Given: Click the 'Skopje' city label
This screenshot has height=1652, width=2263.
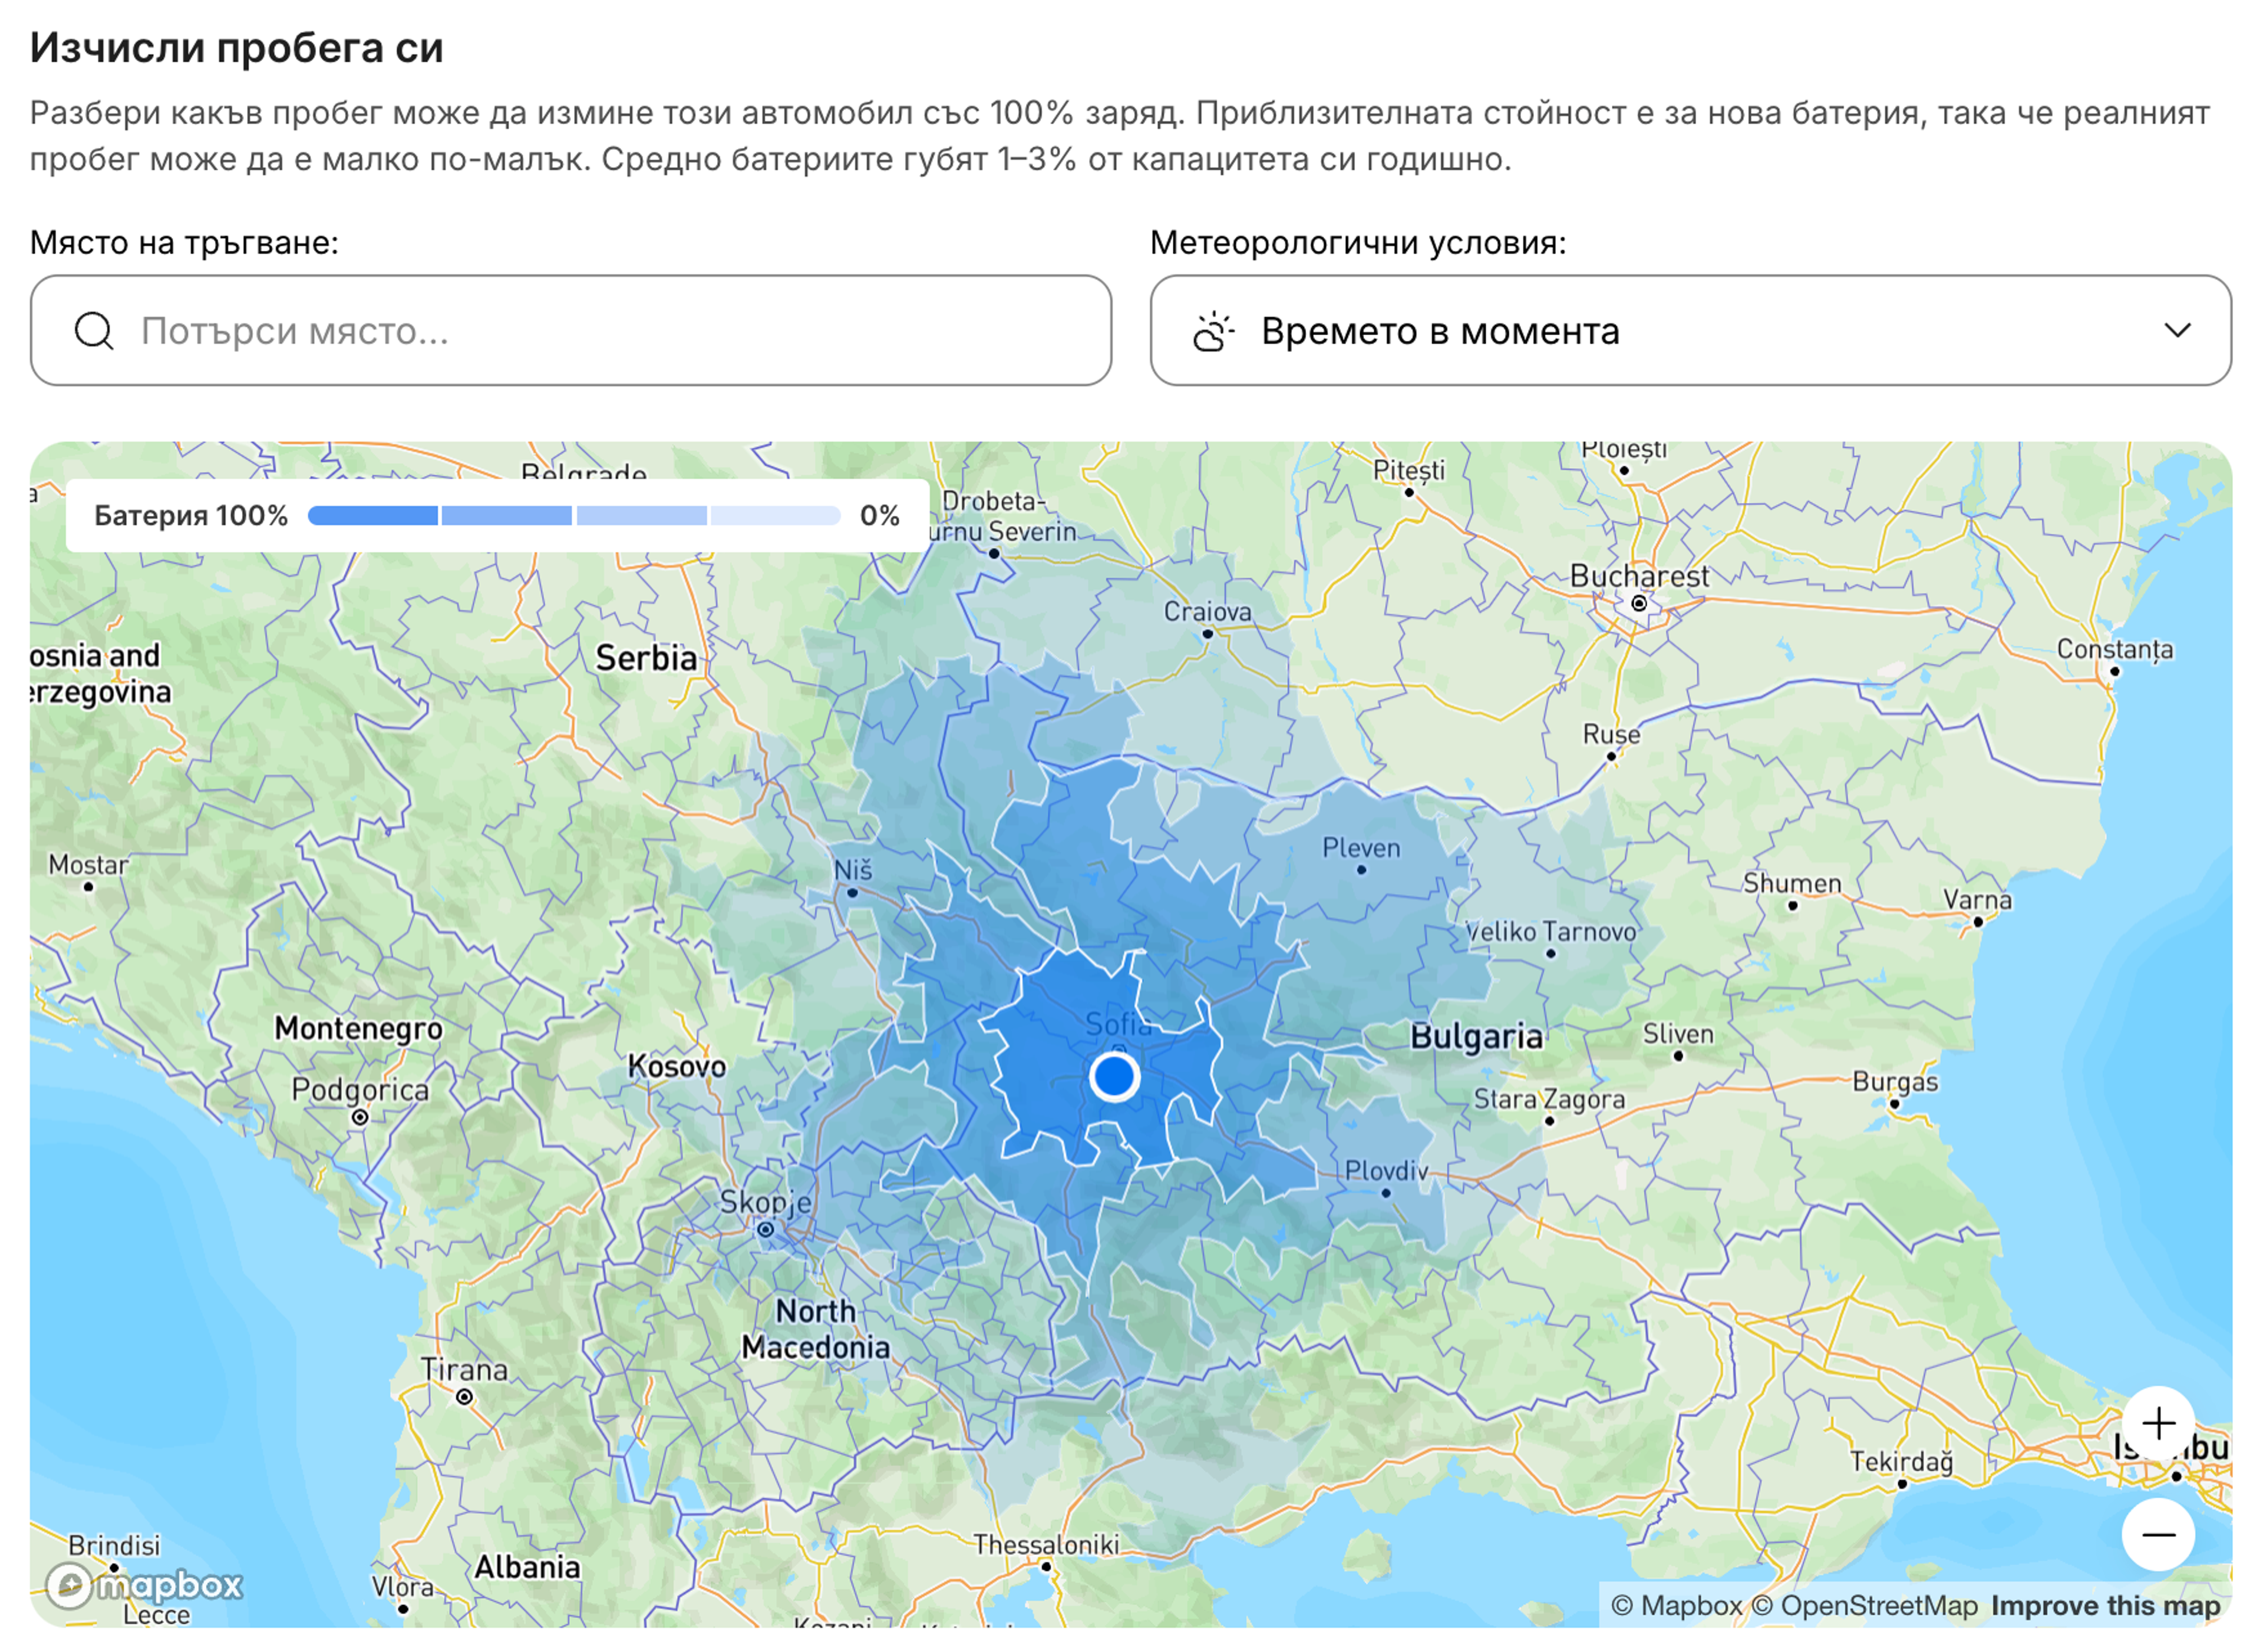Looking at the screenshot, I should tap(766, 1202).
